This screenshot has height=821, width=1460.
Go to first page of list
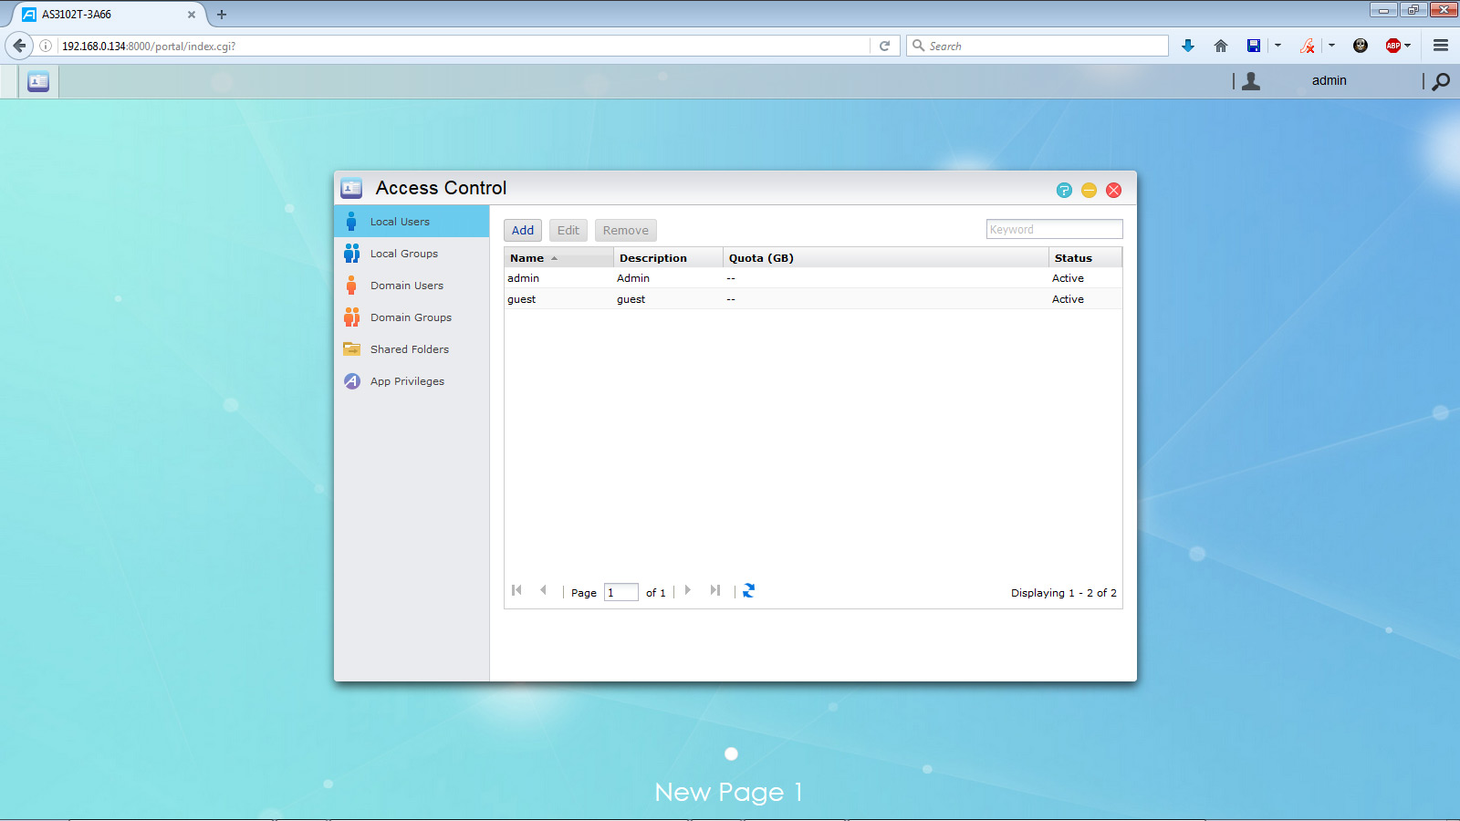[x=516, y=590]
